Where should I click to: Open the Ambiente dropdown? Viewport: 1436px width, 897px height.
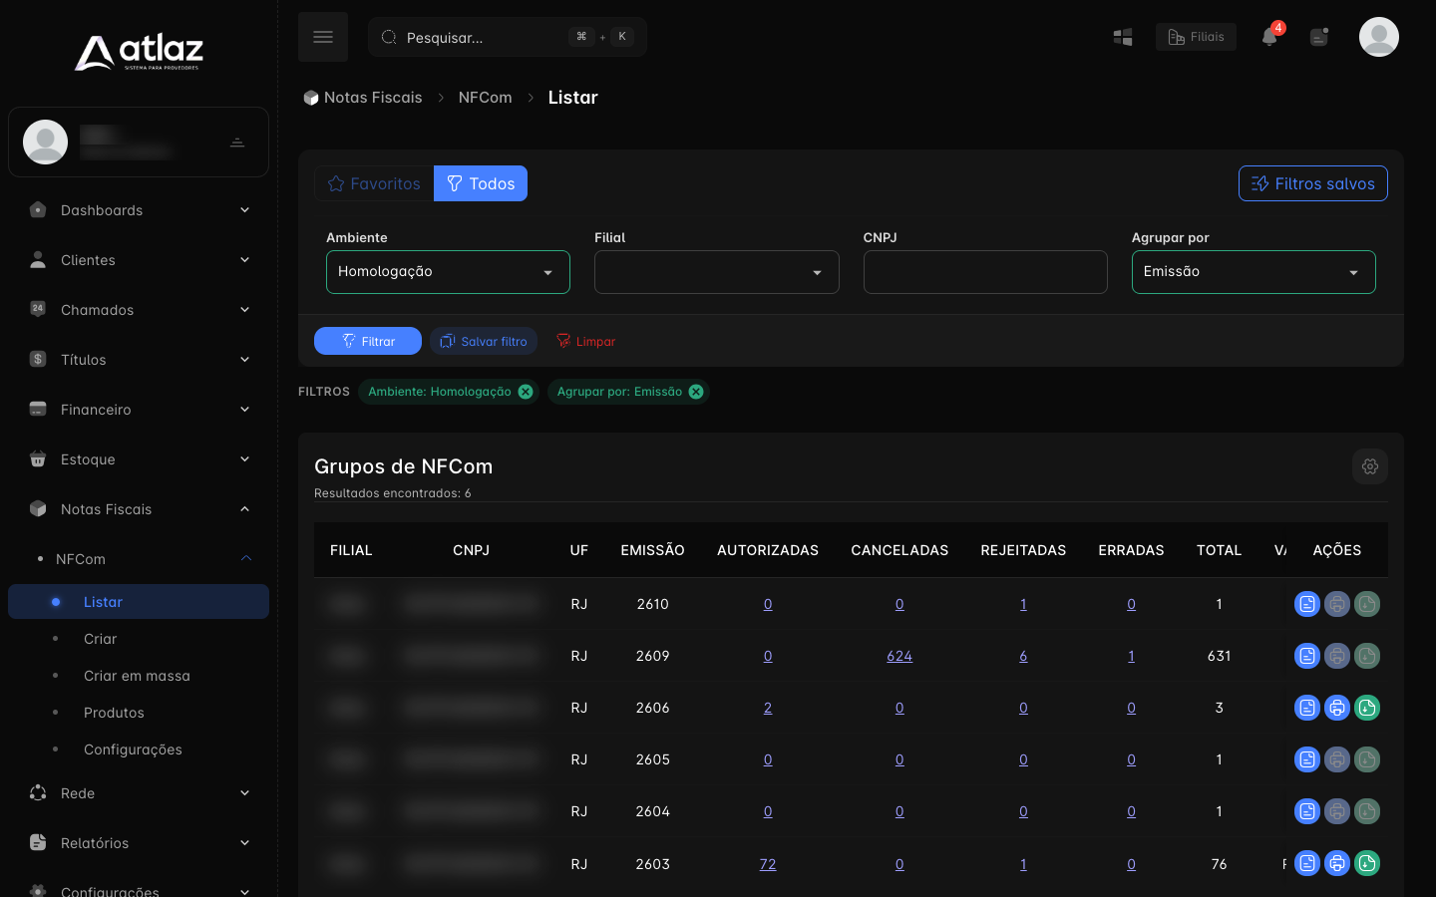point(448,272)
